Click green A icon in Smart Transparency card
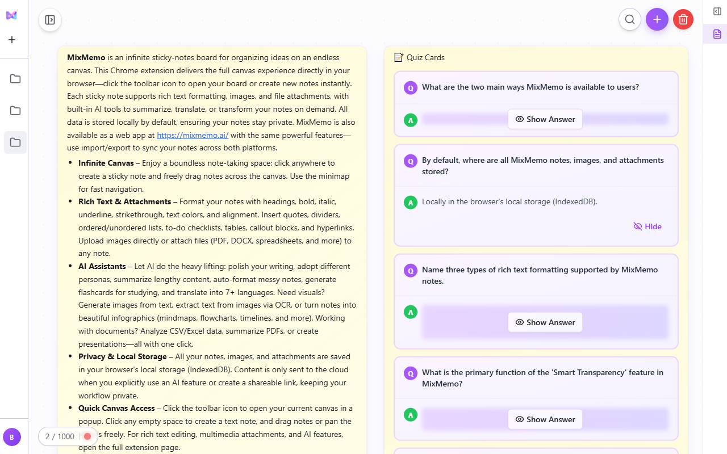The height and width of the screenshot is (454, 727). coord(411,415)
